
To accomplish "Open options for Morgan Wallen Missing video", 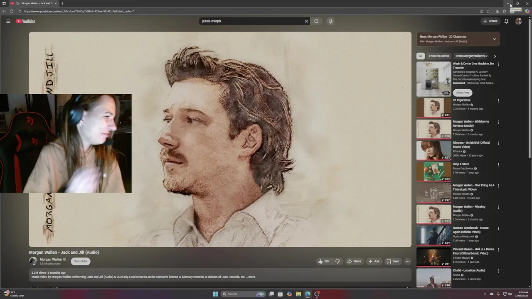I will click(x=498, y=207).
